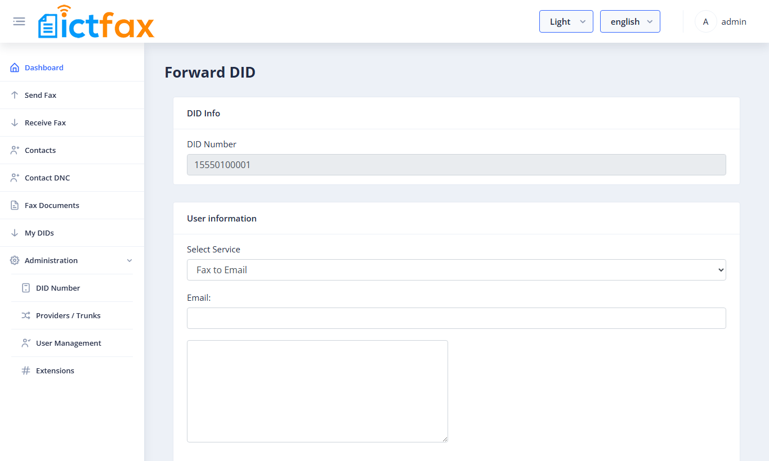Viewport: 769px width, 461px height.
Task: Collapse the Administration menu chevron
Action: 129,260
